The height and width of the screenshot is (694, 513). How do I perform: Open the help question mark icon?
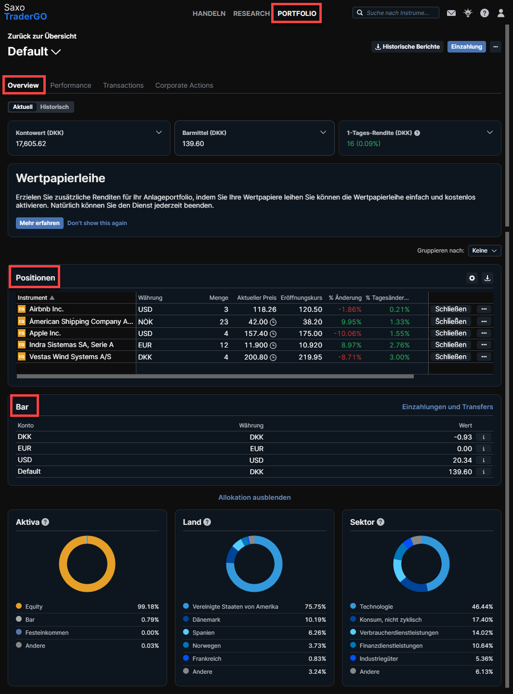pyautogui.click(x=485, y=13)
